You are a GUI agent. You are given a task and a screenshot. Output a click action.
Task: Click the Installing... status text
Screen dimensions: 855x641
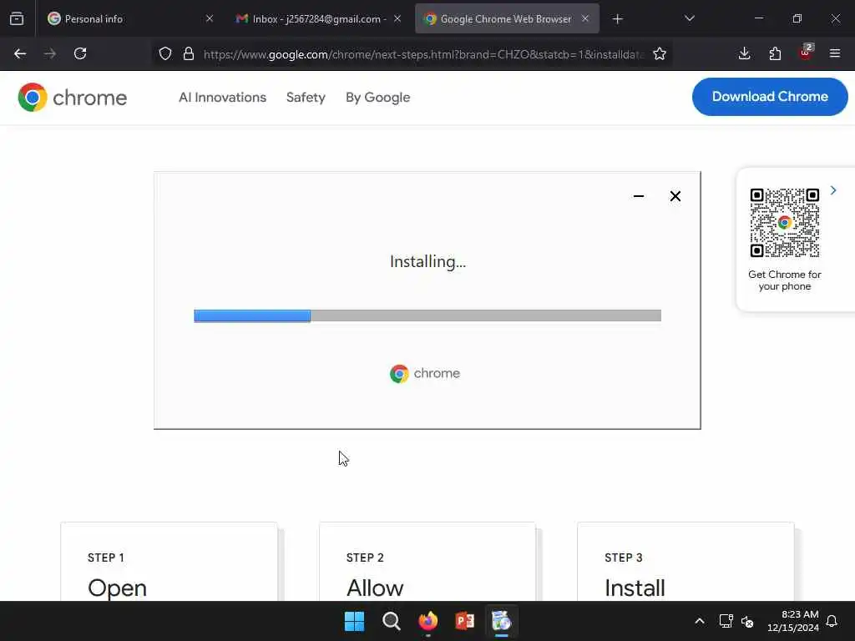coord(428,261)
